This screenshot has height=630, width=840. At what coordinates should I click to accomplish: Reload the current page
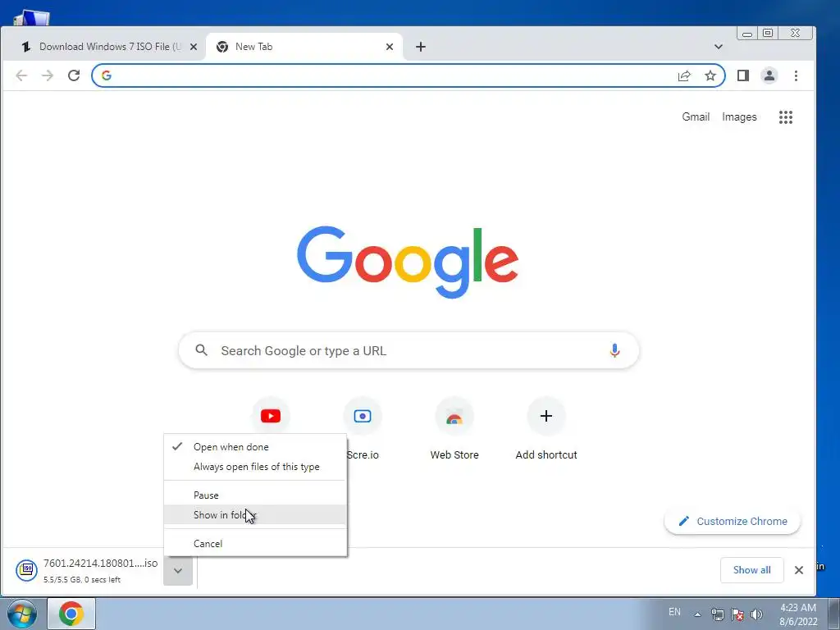[x=74, y=75]
